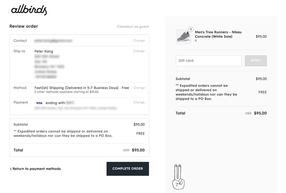Image resolution: width=286 pixels, height=193 pixels.
Task: Click the Ship to section label
Action: coord(19,51)
